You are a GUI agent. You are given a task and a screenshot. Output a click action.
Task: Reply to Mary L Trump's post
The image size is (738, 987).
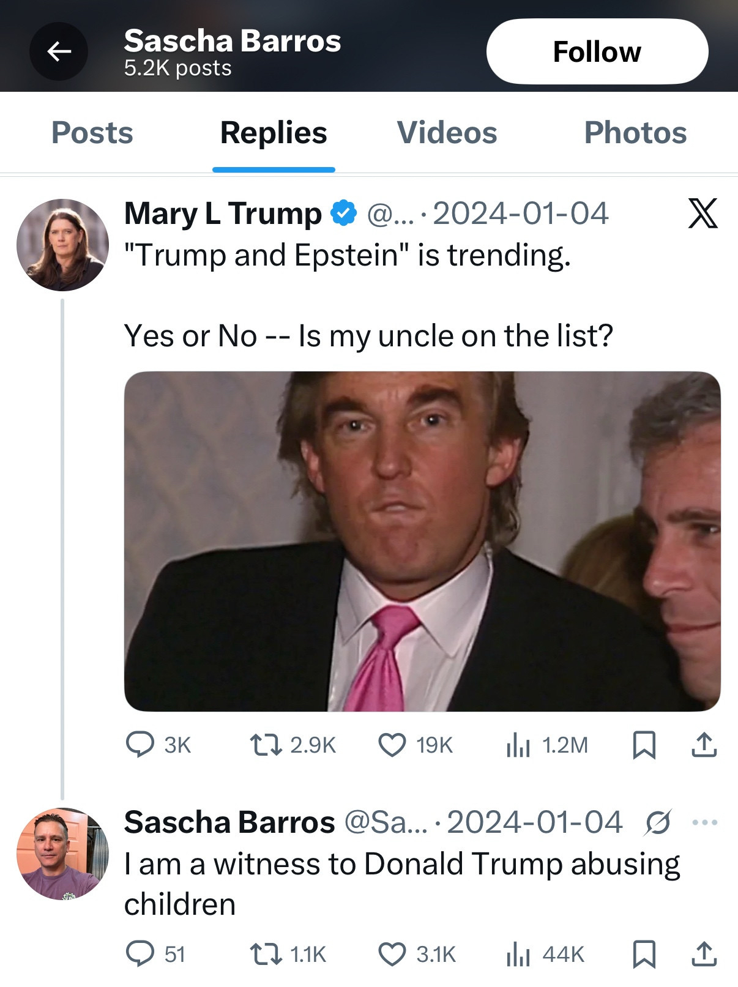tap(140, 745)
